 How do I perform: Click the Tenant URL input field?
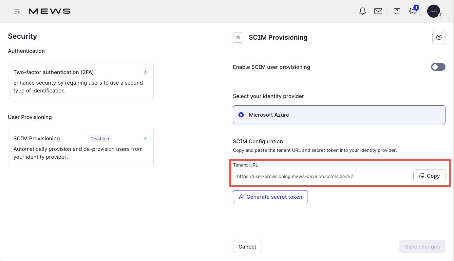tap(322, 176)
